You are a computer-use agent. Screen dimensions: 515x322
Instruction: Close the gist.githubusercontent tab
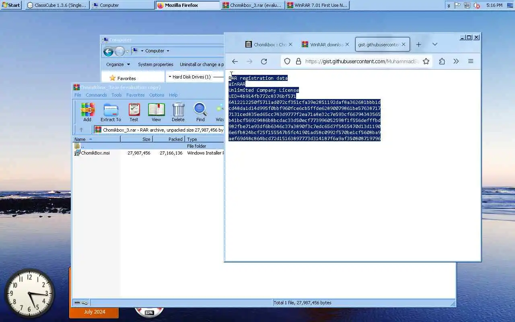(404, 44)
